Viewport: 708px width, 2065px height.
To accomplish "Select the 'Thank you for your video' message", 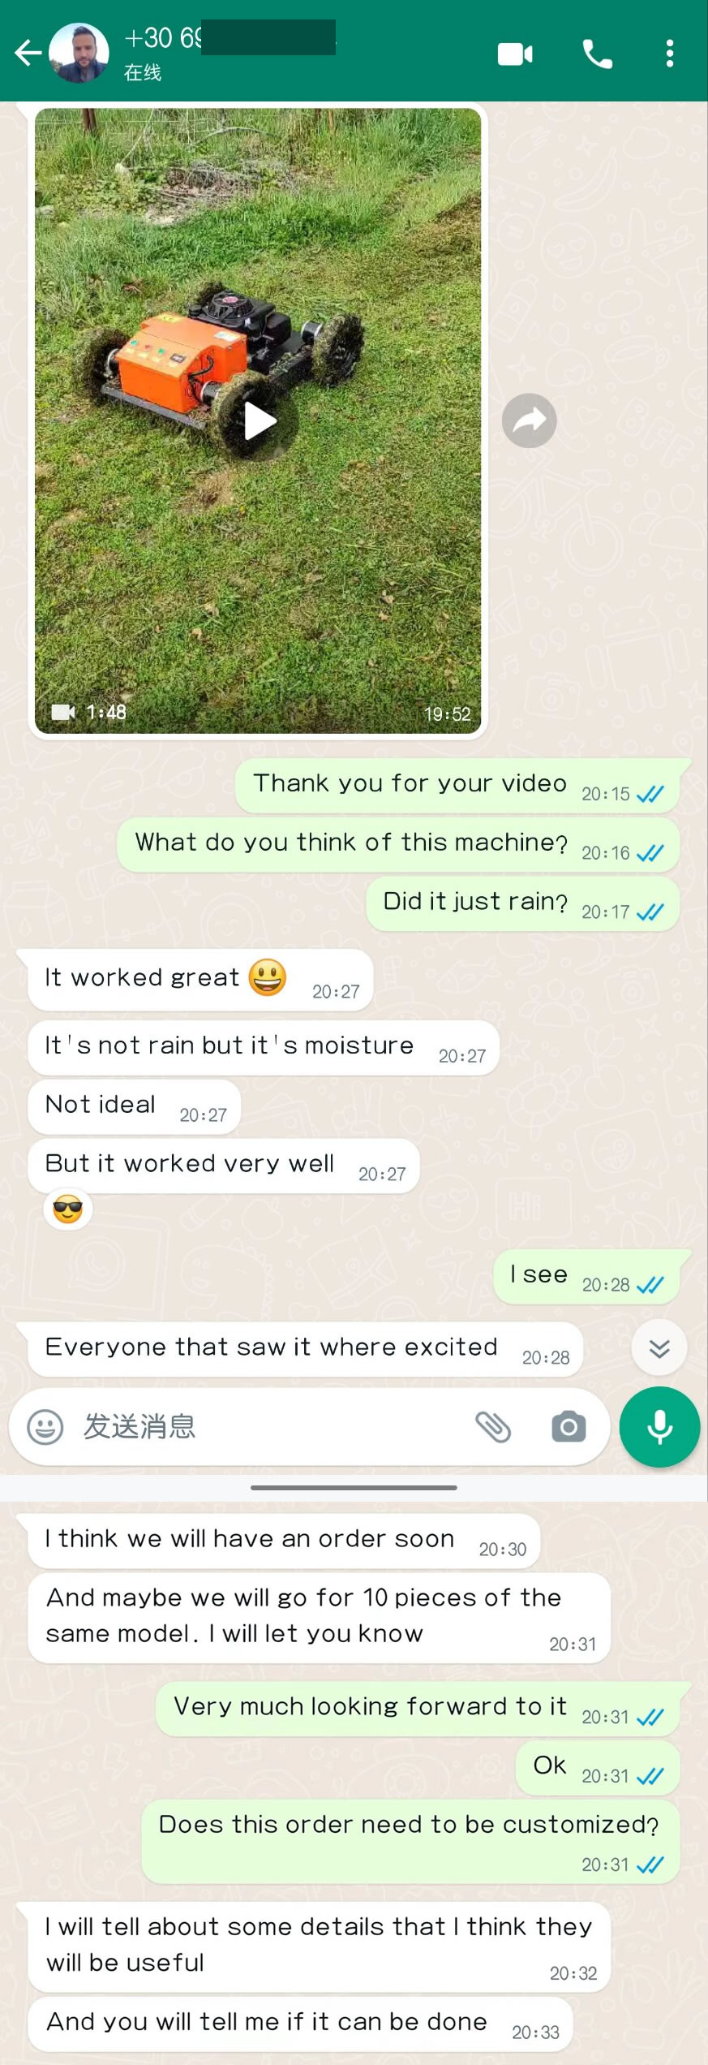I will (x=457, y=785).
